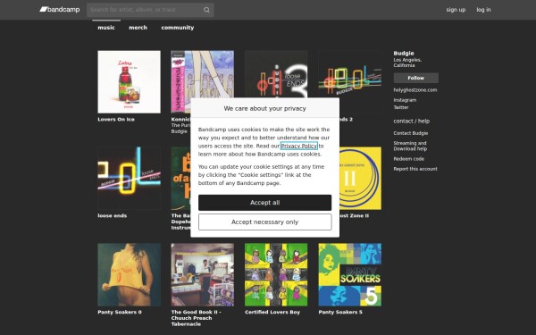Click the search magnifier icon
This screenshot has height=335, width=536.
click(206, 10)
